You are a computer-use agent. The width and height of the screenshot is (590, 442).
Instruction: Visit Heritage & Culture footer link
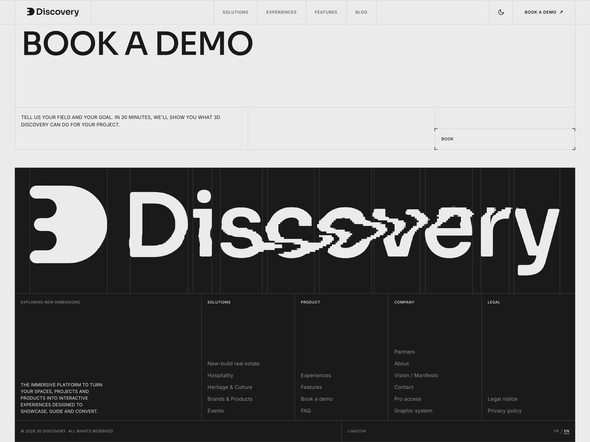pos(230,387)
